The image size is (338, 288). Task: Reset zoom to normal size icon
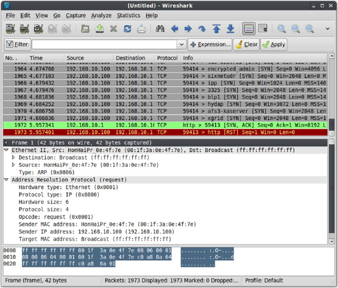pos(309,29)
